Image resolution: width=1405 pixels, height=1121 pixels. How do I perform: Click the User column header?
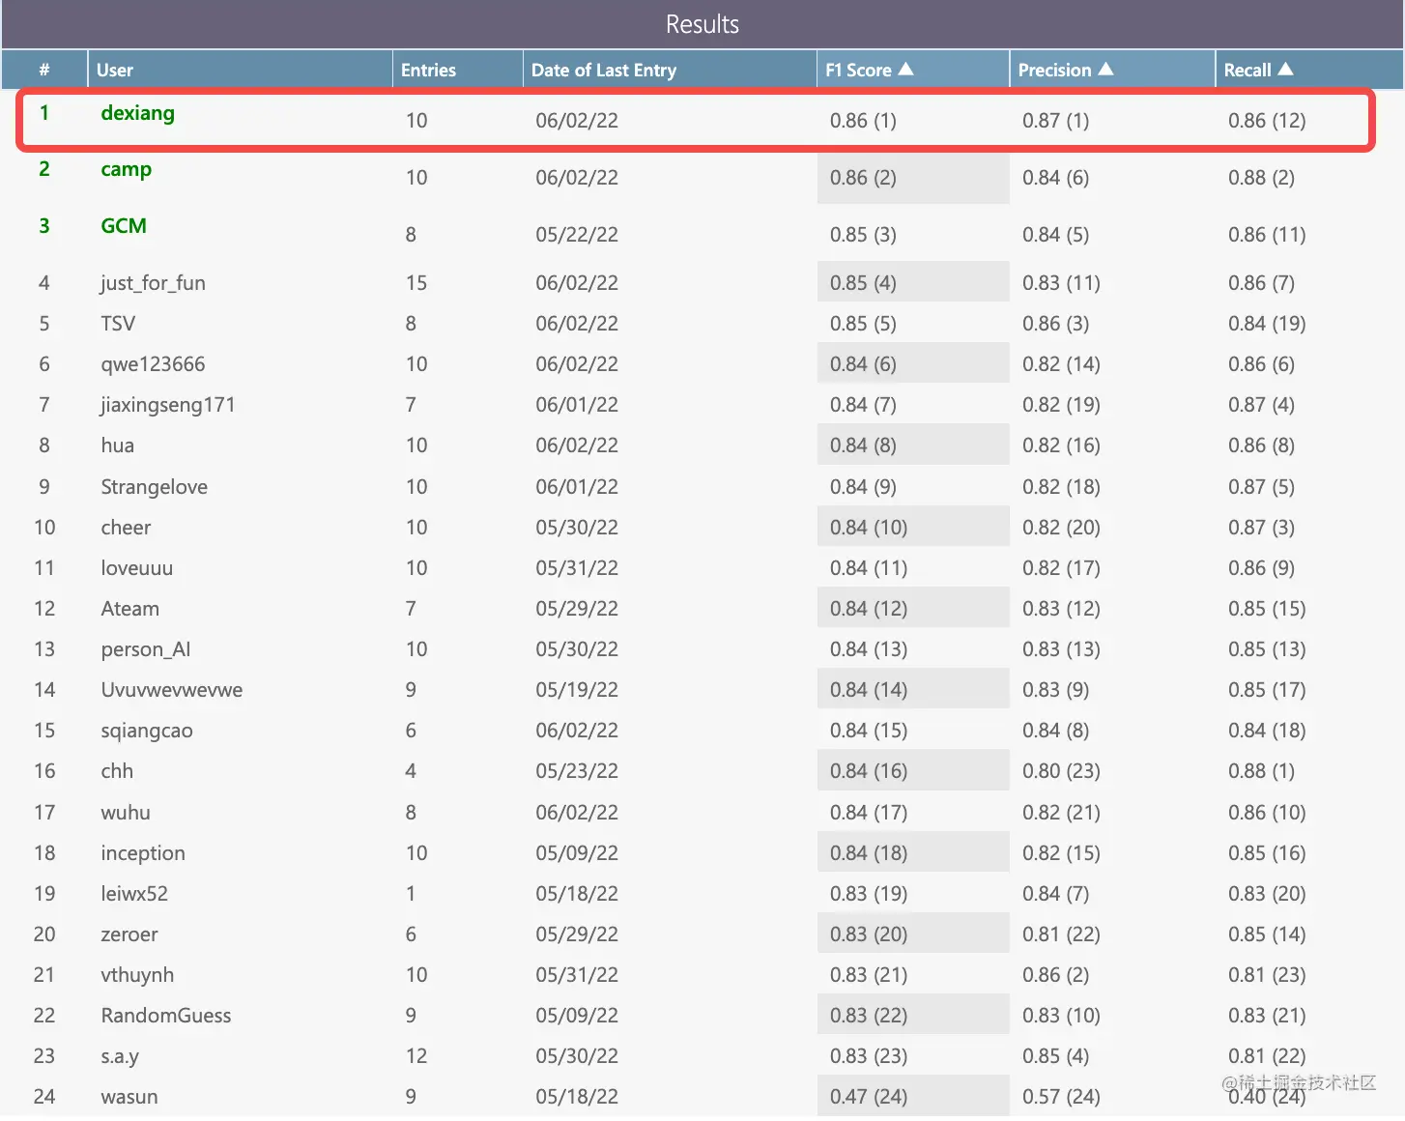pyautogui.click(x=115, y=70)
